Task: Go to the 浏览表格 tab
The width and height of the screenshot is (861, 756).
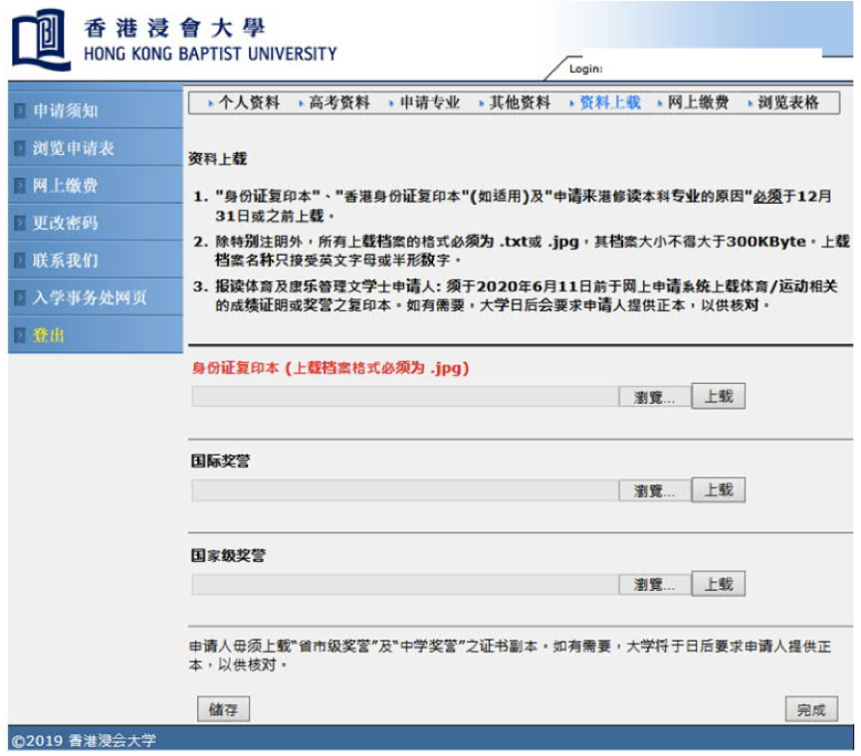Action: click(x=787, y=102)
